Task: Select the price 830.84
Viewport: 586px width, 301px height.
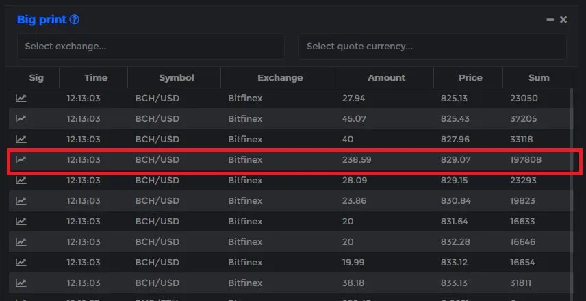Action: point(455,201)
